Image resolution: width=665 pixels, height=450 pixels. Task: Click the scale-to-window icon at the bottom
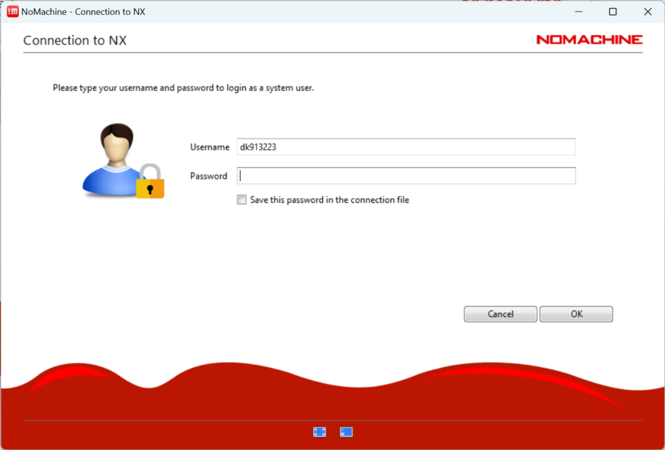345,432
